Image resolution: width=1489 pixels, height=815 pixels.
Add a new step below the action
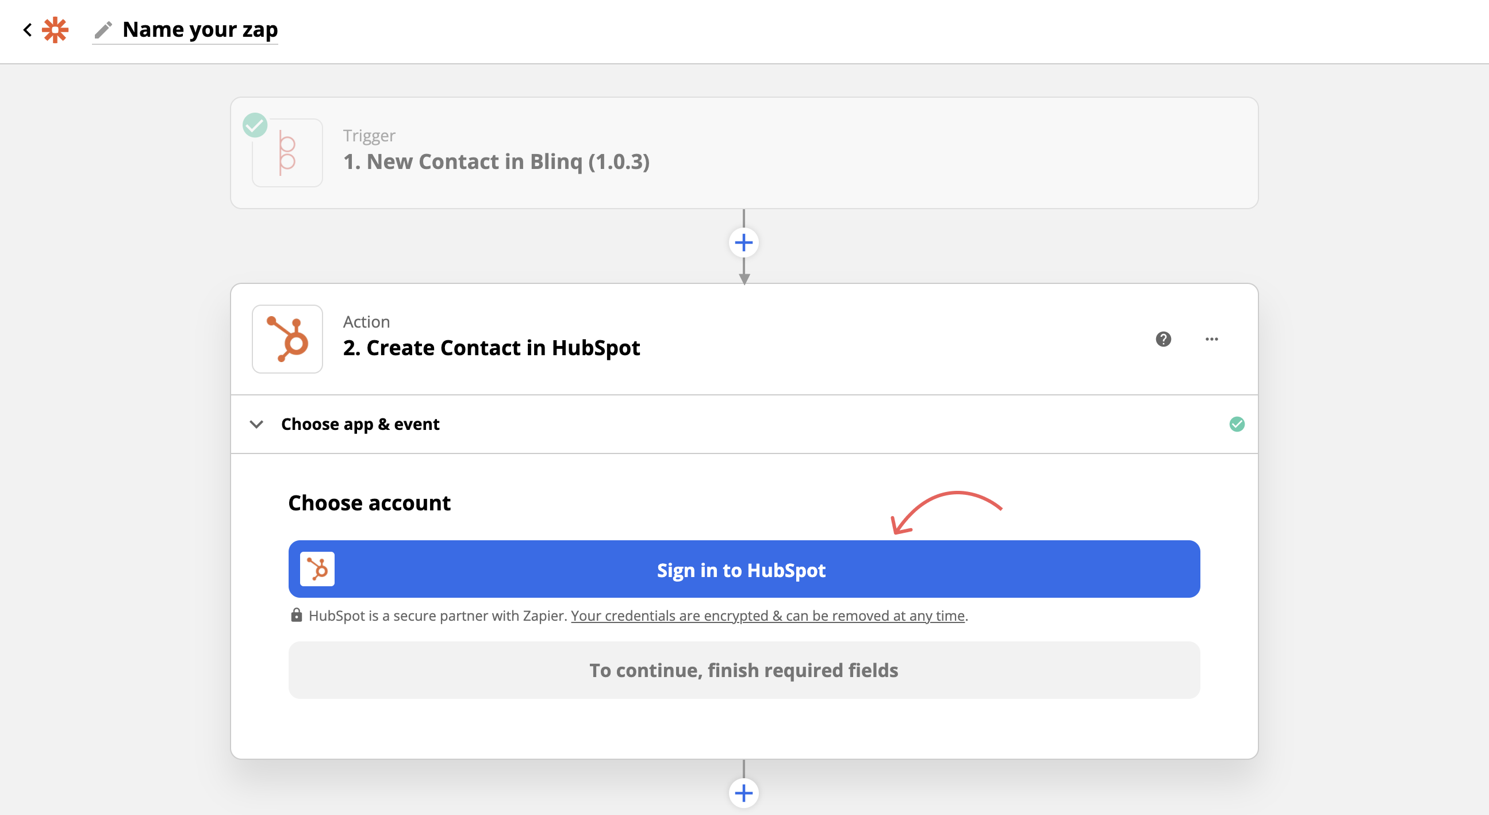(744, 793)
